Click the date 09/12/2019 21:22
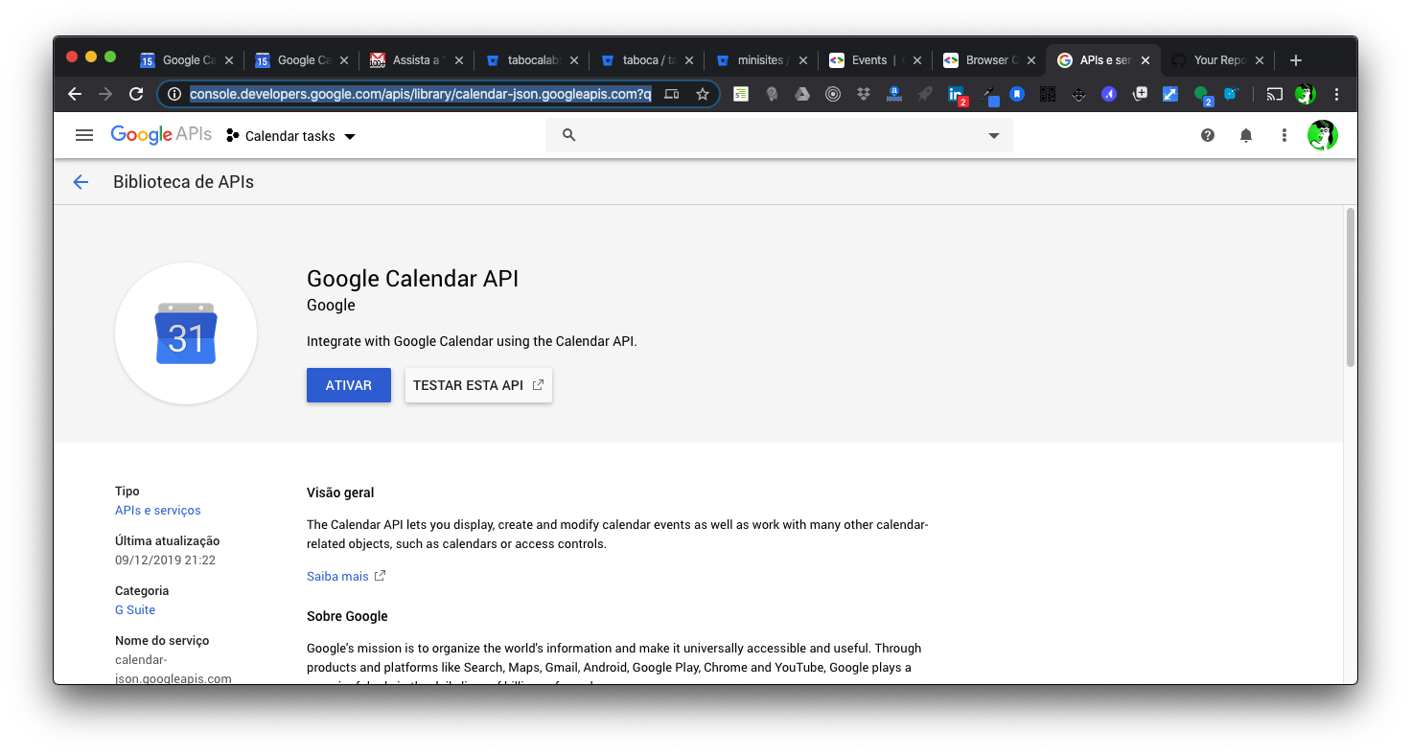This screenshot has width=1411, height=755. (165, 561)
